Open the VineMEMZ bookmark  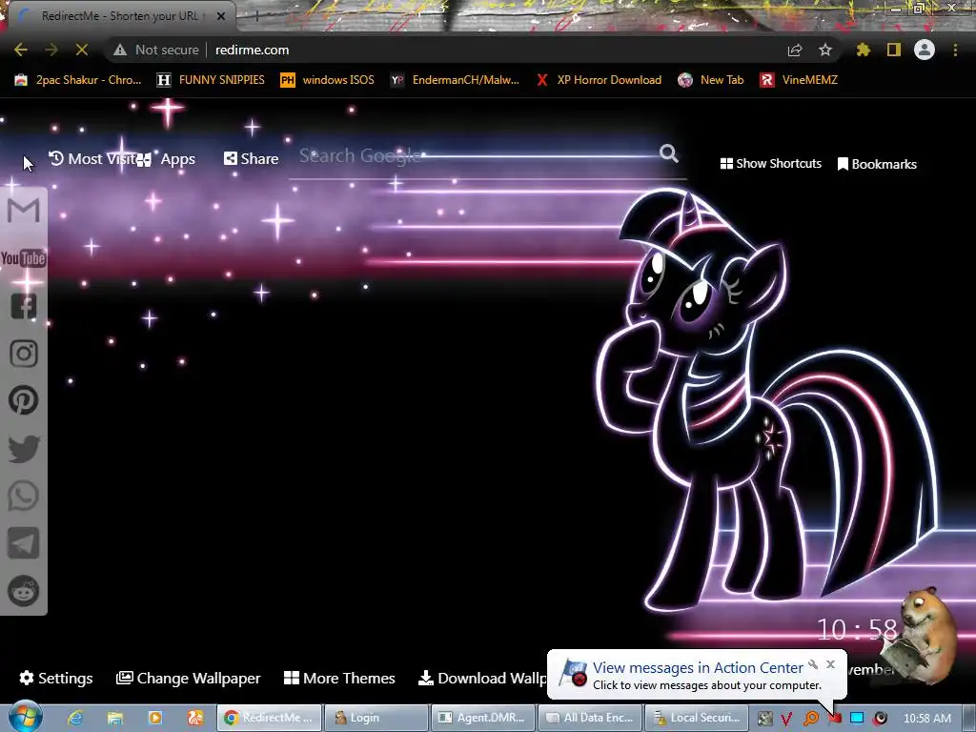tap(799, 80)
